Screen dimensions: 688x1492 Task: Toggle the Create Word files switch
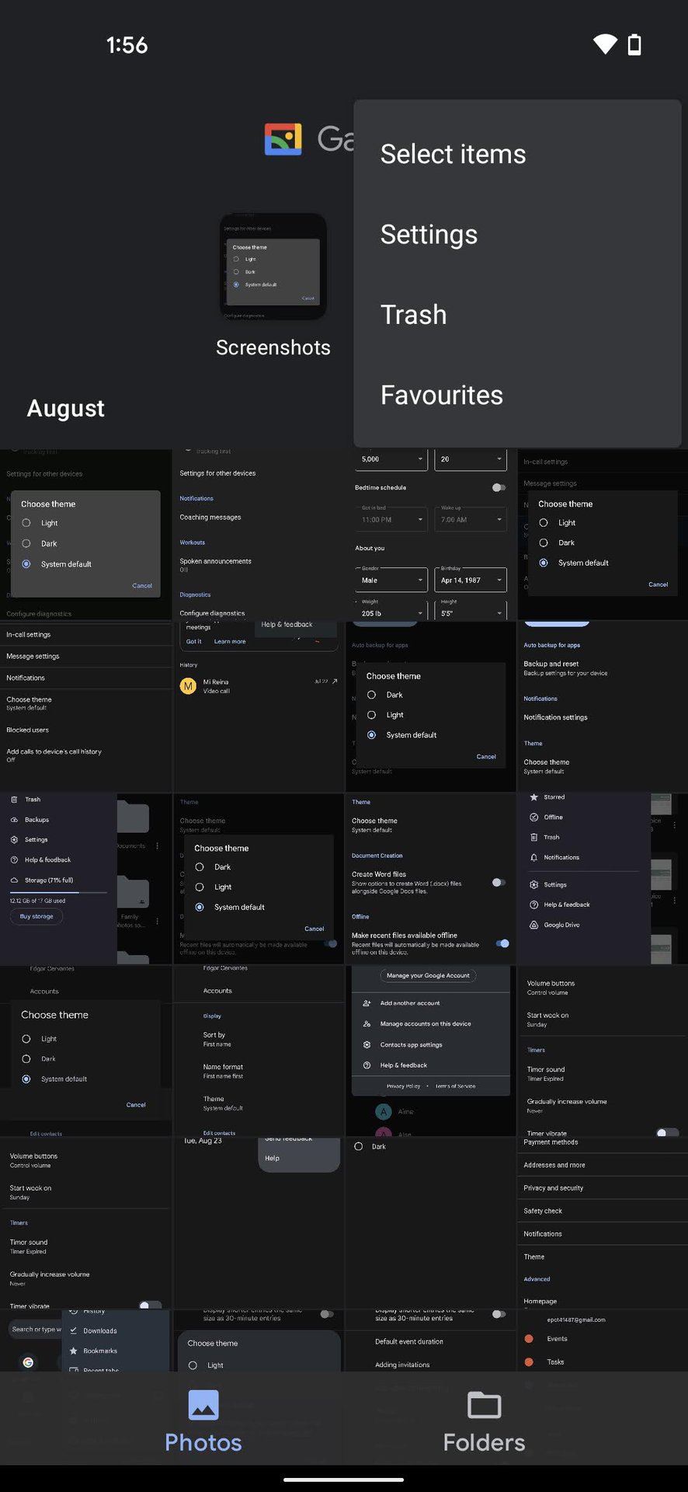pos(499,883)
